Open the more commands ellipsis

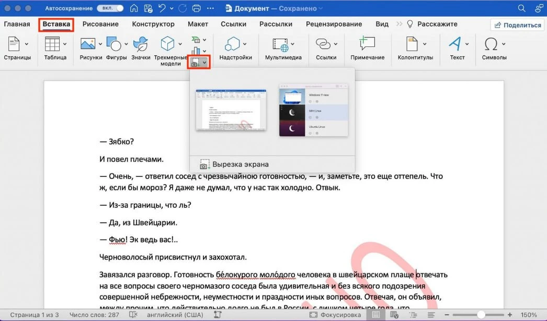click(x=210, y=8)
